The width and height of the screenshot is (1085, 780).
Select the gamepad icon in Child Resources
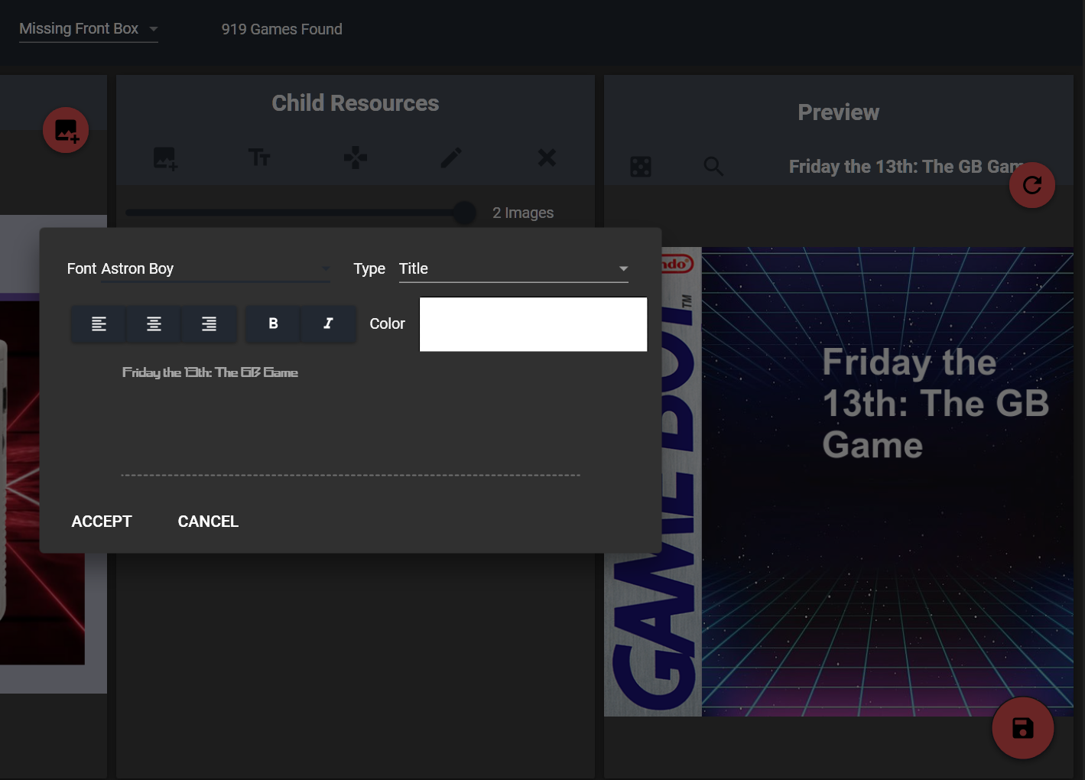click(x=356, y=158)
